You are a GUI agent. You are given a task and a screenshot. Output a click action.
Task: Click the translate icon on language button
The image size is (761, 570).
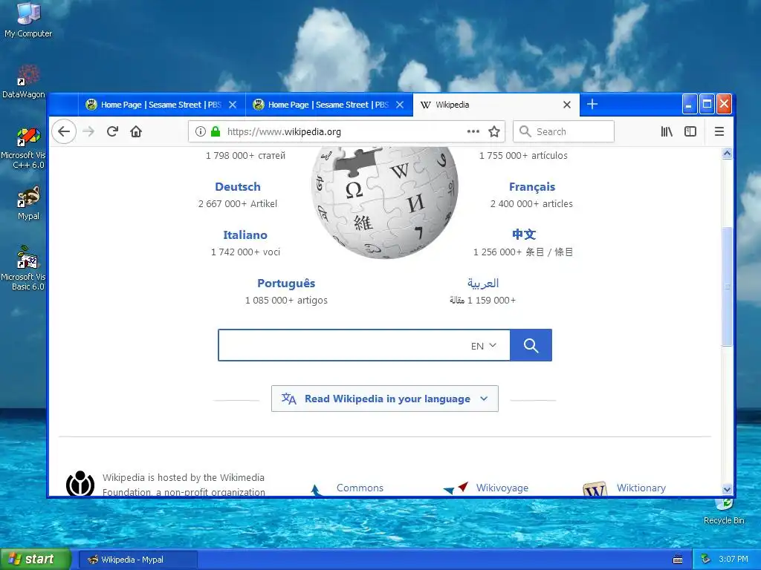289,399
